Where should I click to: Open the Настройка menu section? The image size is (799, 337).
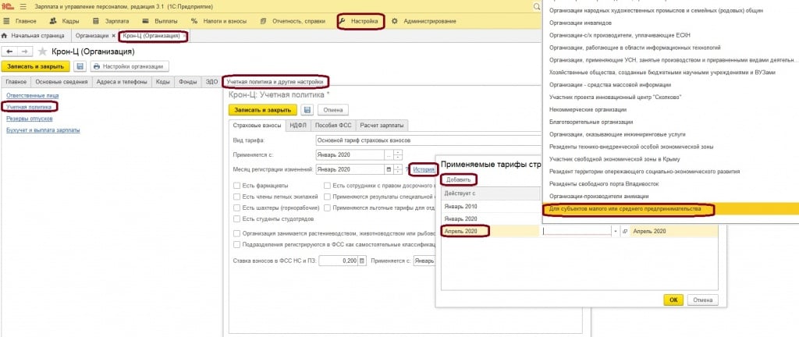tap(362, 21)
